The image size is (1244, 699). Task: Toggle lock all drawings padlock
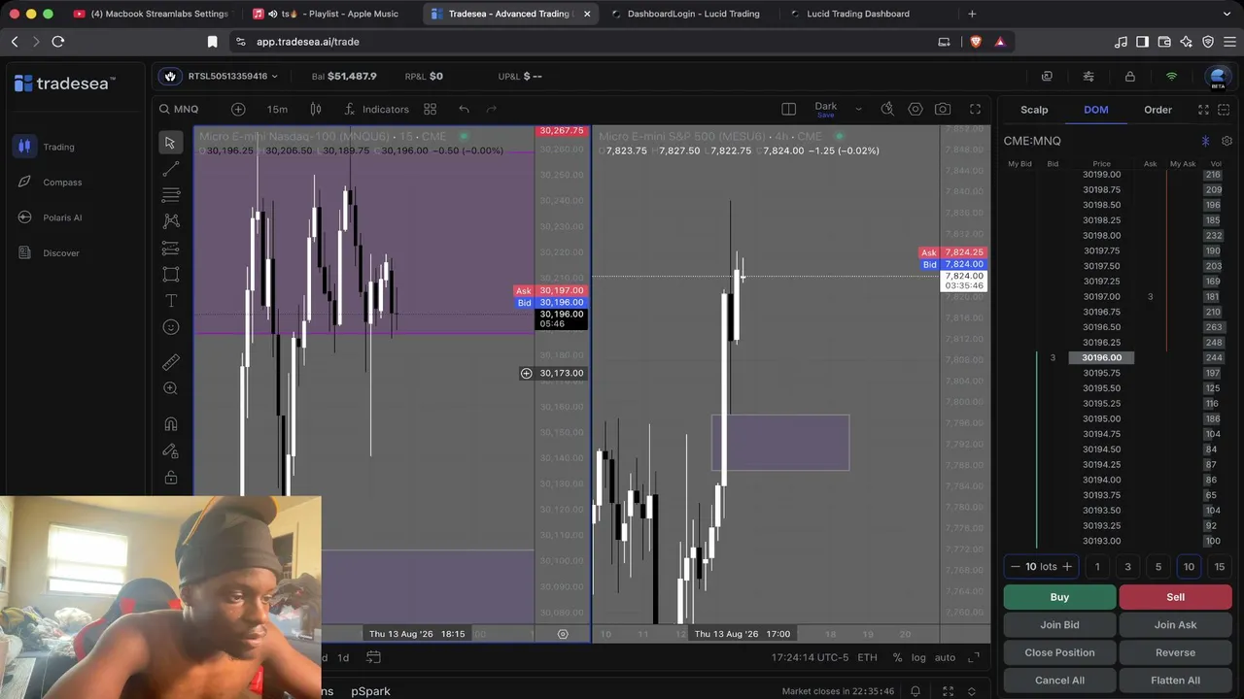point(170,477)
